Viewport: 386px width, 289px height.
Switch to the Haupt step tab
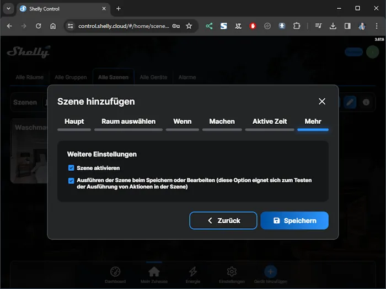point(74,122)
